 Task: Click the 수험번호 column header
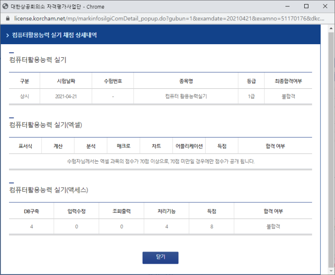coord(113,81)
